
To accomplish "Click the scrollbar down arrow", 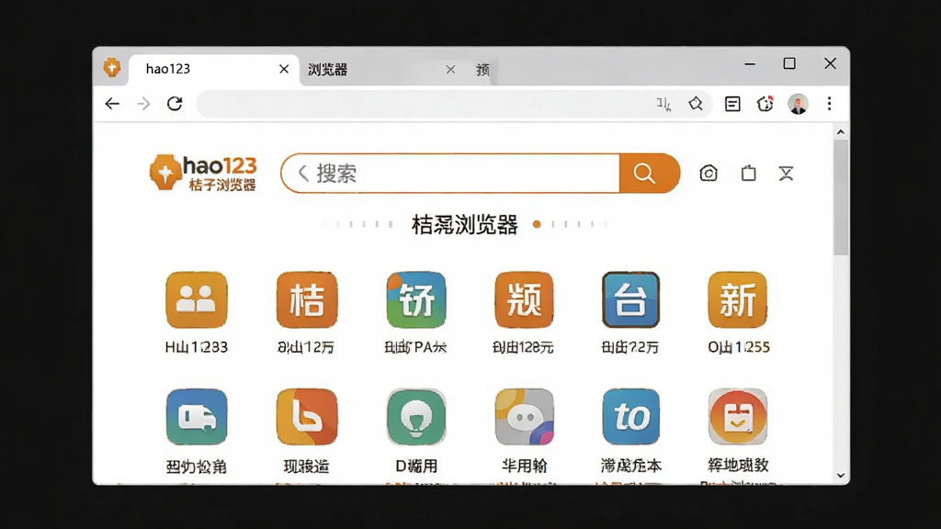I will pyautogui.click(x=841, y=476).
